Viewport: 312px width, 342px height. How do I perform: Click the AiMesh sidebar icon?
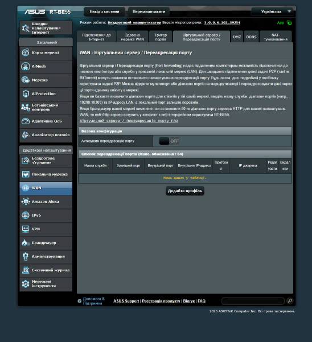pyautogui.click(x=26, y=66)
